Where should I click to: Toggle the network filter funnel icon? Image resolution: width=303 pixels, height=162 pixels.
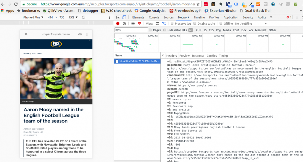click(139, 24)
